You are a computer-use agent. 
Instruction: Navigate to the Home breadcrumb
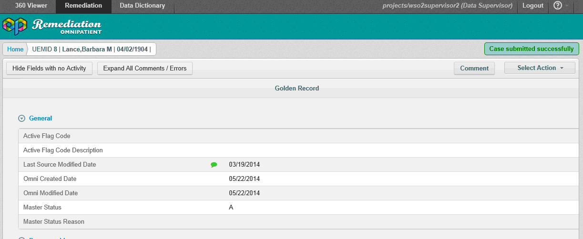click(x=15, y=49)
